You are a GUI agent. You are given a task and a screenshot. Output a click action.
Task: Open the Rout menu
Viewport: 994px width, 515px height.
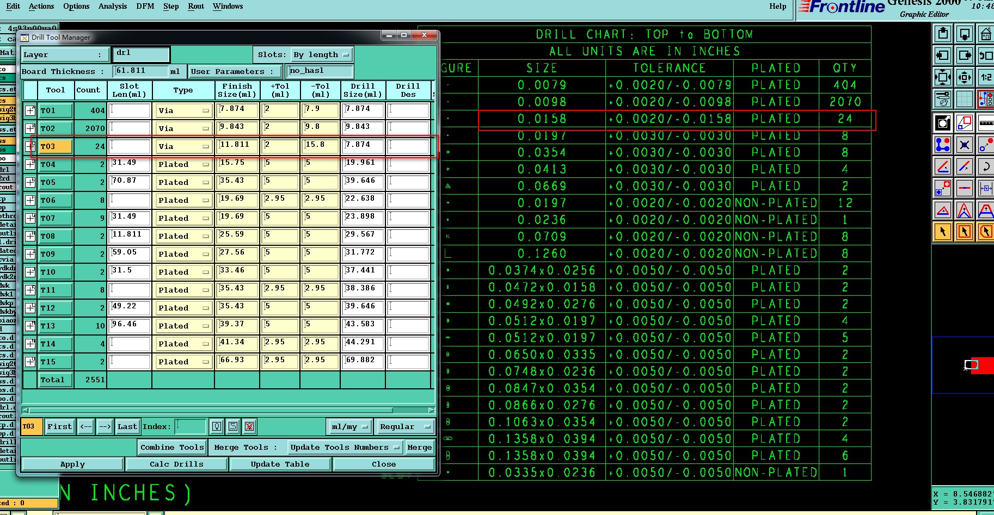pyautogui.click(x=196, y=6)
